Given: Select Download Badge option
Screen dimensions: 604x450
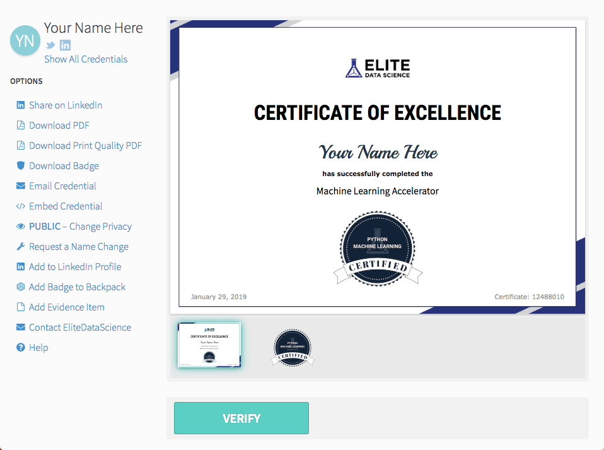Looking at the screenshot, I should [64, 166].
